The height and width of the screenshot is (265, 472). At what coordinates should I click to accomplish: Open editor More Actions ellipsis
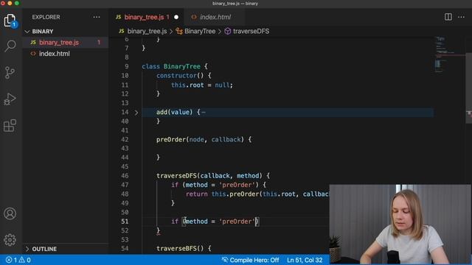point(461,17)
